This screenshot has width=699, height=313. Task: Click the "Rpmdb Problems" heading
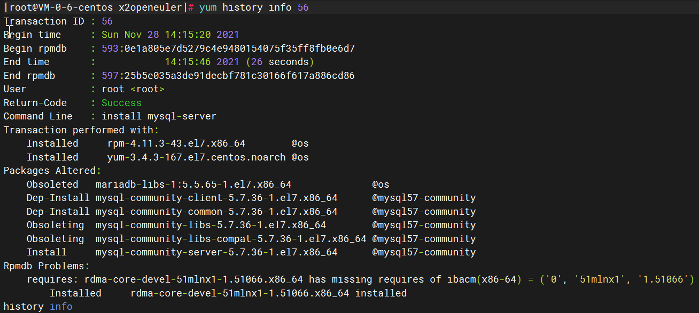[x=44, y=266]
